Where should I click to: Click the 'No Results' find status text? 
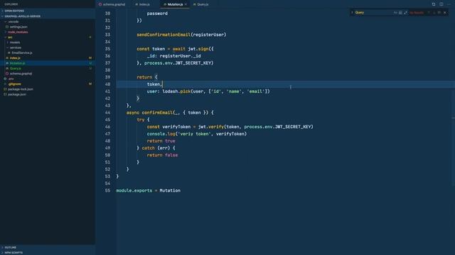point(417,13)
